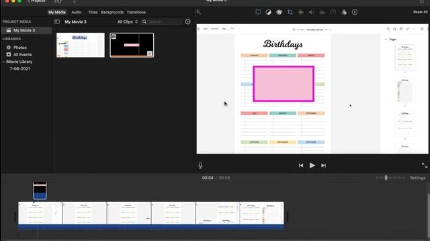This screenshot has width=430, height=241.
Task: Open the noise reduction equalizer icon
Action: click(322, 12)
